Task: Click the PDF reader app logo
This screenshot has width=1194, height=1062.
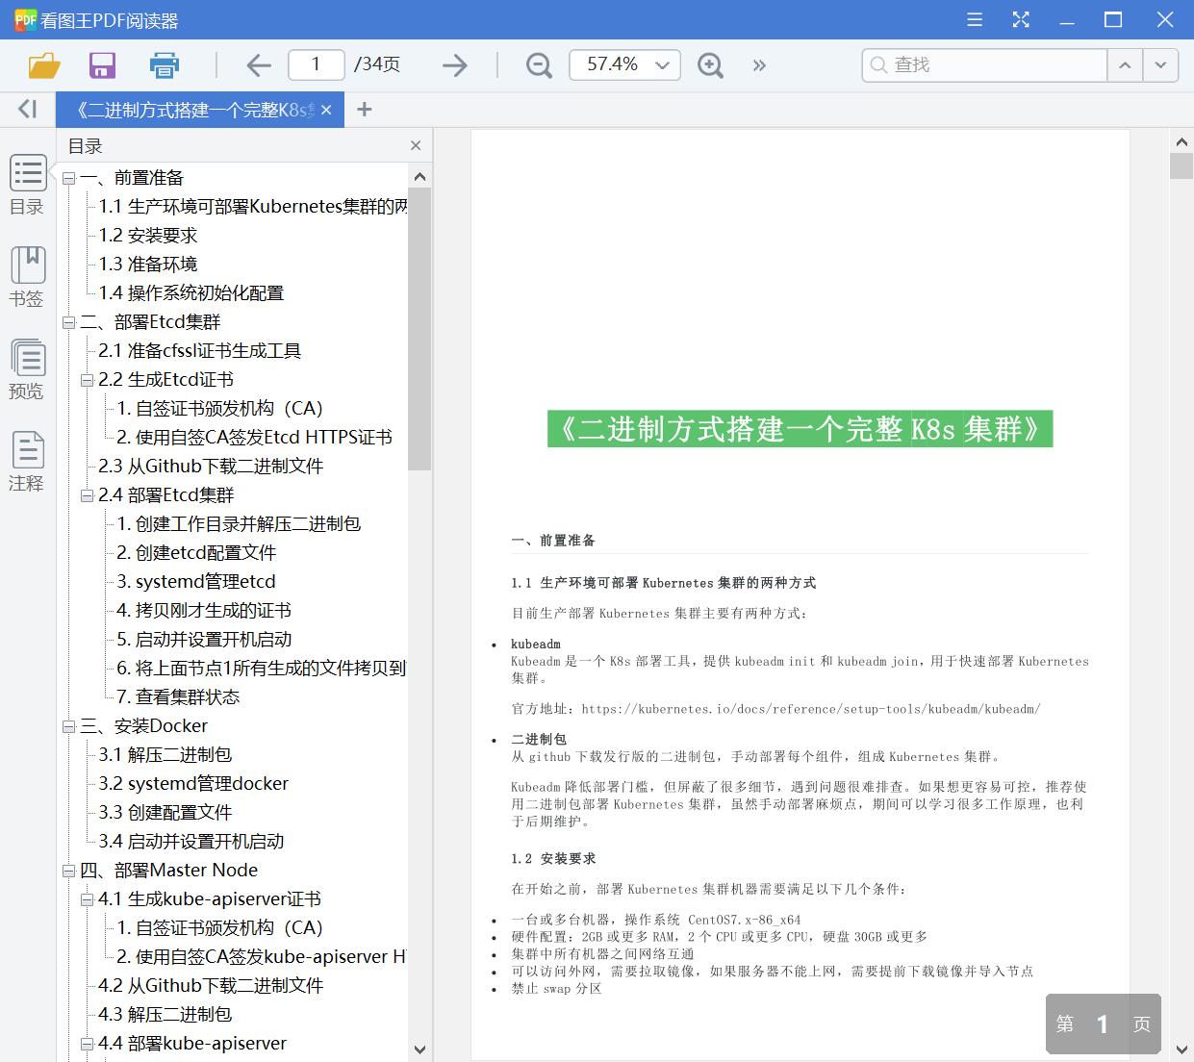Action: pyautogui.click(x=24, y=20)
